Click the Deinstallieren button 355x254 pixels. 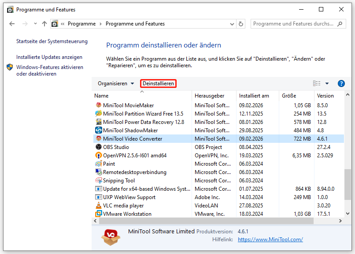click(159, 83)
